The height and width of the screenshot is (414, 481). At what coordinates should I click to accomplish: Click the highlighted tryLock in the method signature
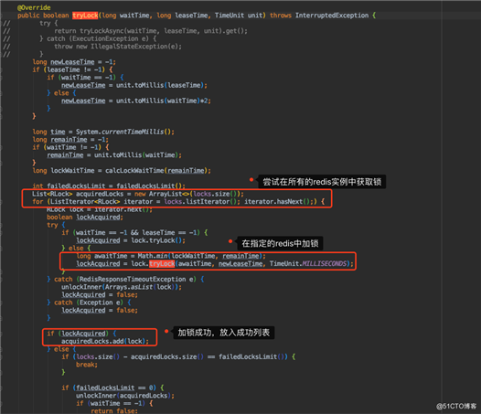[85, 16]
